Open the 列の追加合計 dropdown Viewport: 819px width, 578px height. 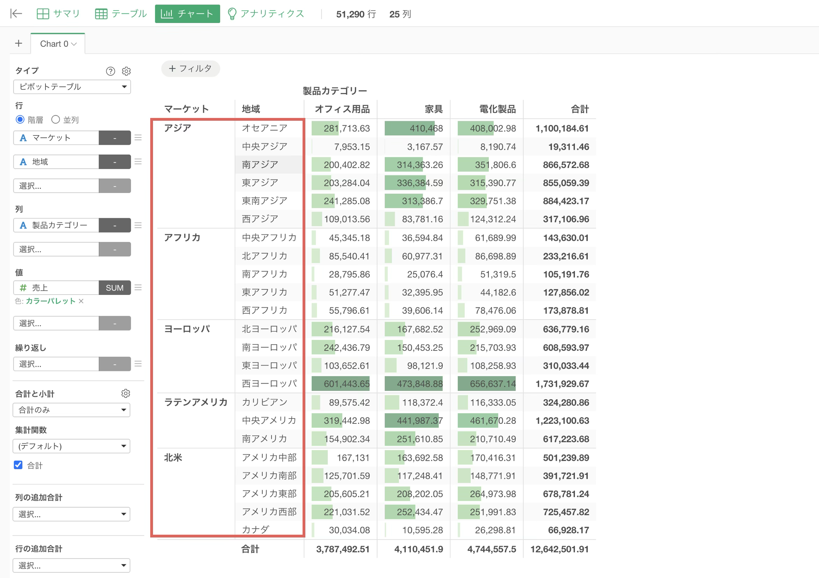71,514
